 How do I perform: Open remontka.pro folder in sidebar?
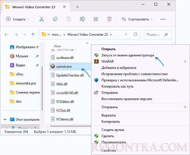click(x=23, y=83)
